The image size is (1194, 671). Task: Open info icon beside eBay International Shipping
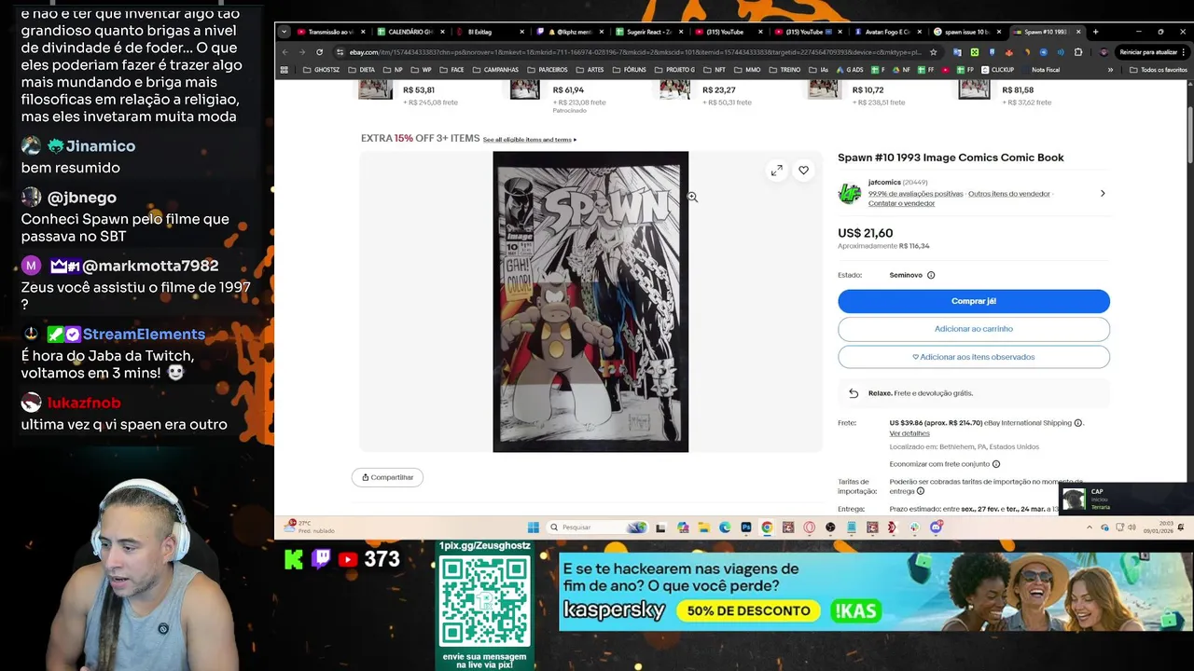1078,423
